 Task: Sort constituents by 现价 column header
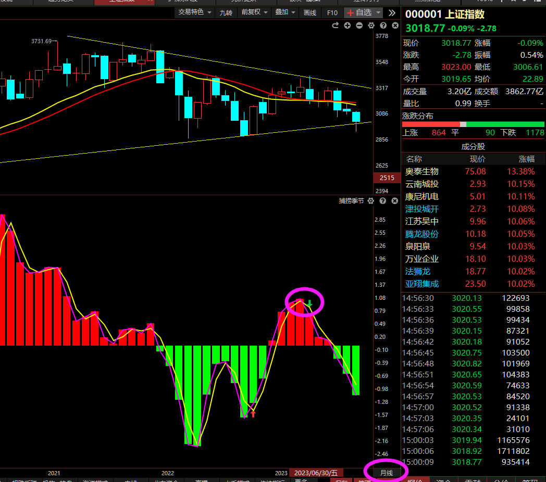point(477,159)
